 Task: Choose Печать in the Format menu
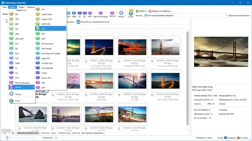click(22, 94)
